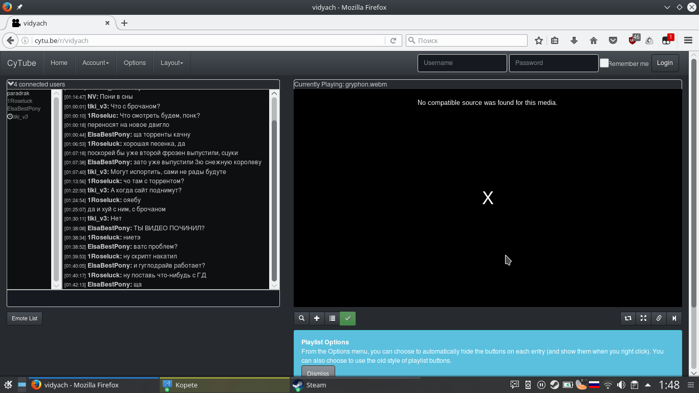This screenshot has height=393, width=699.
Task: Click the skip-forward icon under player
Action: (x=674, y=318)
